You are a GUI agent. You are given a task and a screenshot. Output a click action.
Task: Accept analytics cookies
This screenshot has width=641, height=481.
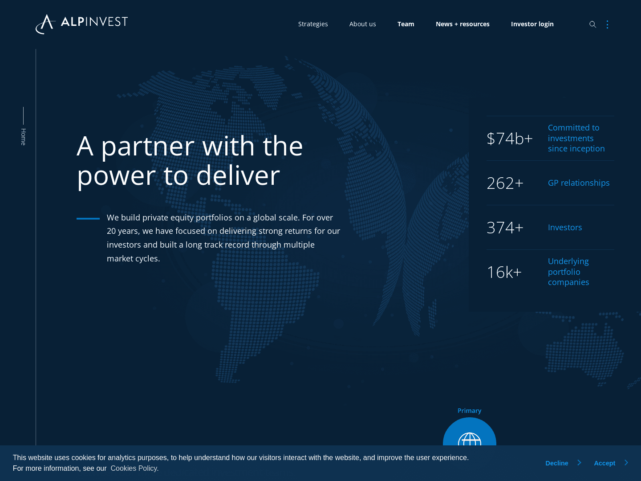click(x=604, y=463)
